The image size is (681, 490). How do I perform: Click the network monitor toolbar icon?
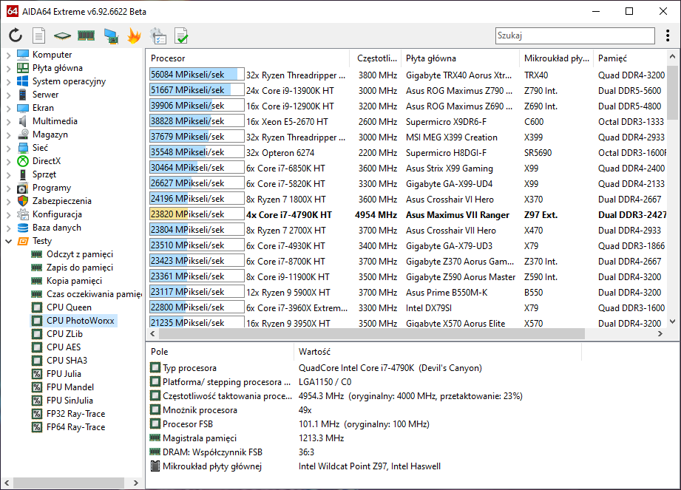coord(111,35)
